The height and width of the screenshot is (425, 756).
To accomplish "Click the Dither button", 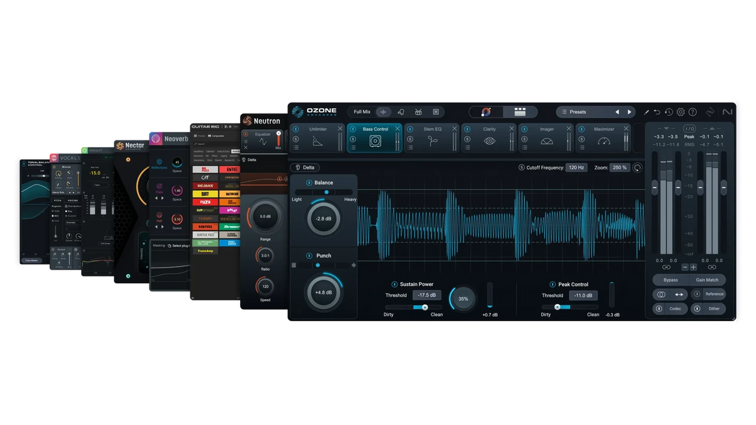I will tap(709, 309).
